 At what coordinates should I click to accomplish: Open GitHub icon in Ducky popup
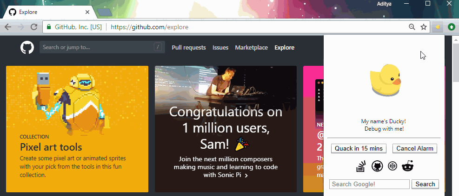tap(377, 166)
